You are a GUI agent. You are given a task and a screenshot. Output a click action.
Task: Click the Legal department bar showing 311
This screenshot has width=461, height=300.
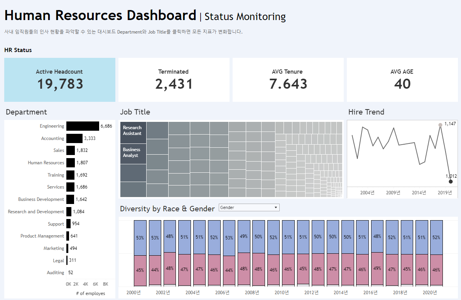coord(67,260)
